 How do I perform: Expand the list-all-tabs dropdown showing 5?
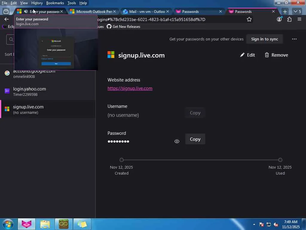coord(297,12)
